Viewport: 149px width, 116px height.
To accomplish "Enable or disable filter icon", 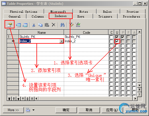I will 78,25.
